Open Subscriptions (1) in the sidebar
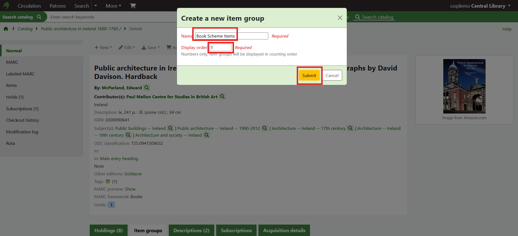Screen dimensions: 518x236 coord(22,109)
